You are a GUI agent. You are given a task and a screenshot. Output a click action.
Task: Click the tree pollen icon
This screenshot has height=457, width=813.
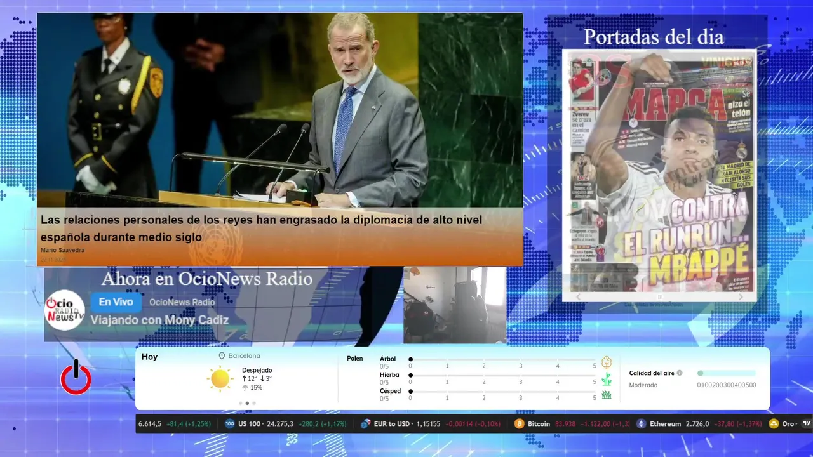607,362
